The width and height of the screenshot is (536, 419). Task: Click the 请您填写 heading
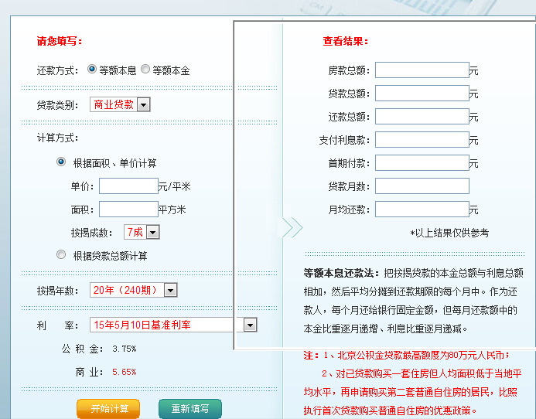coord(60,41)
